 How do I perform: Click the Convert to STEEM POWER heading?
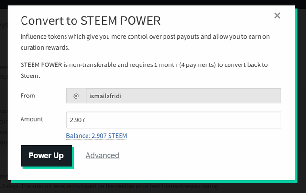click(90, 21)
